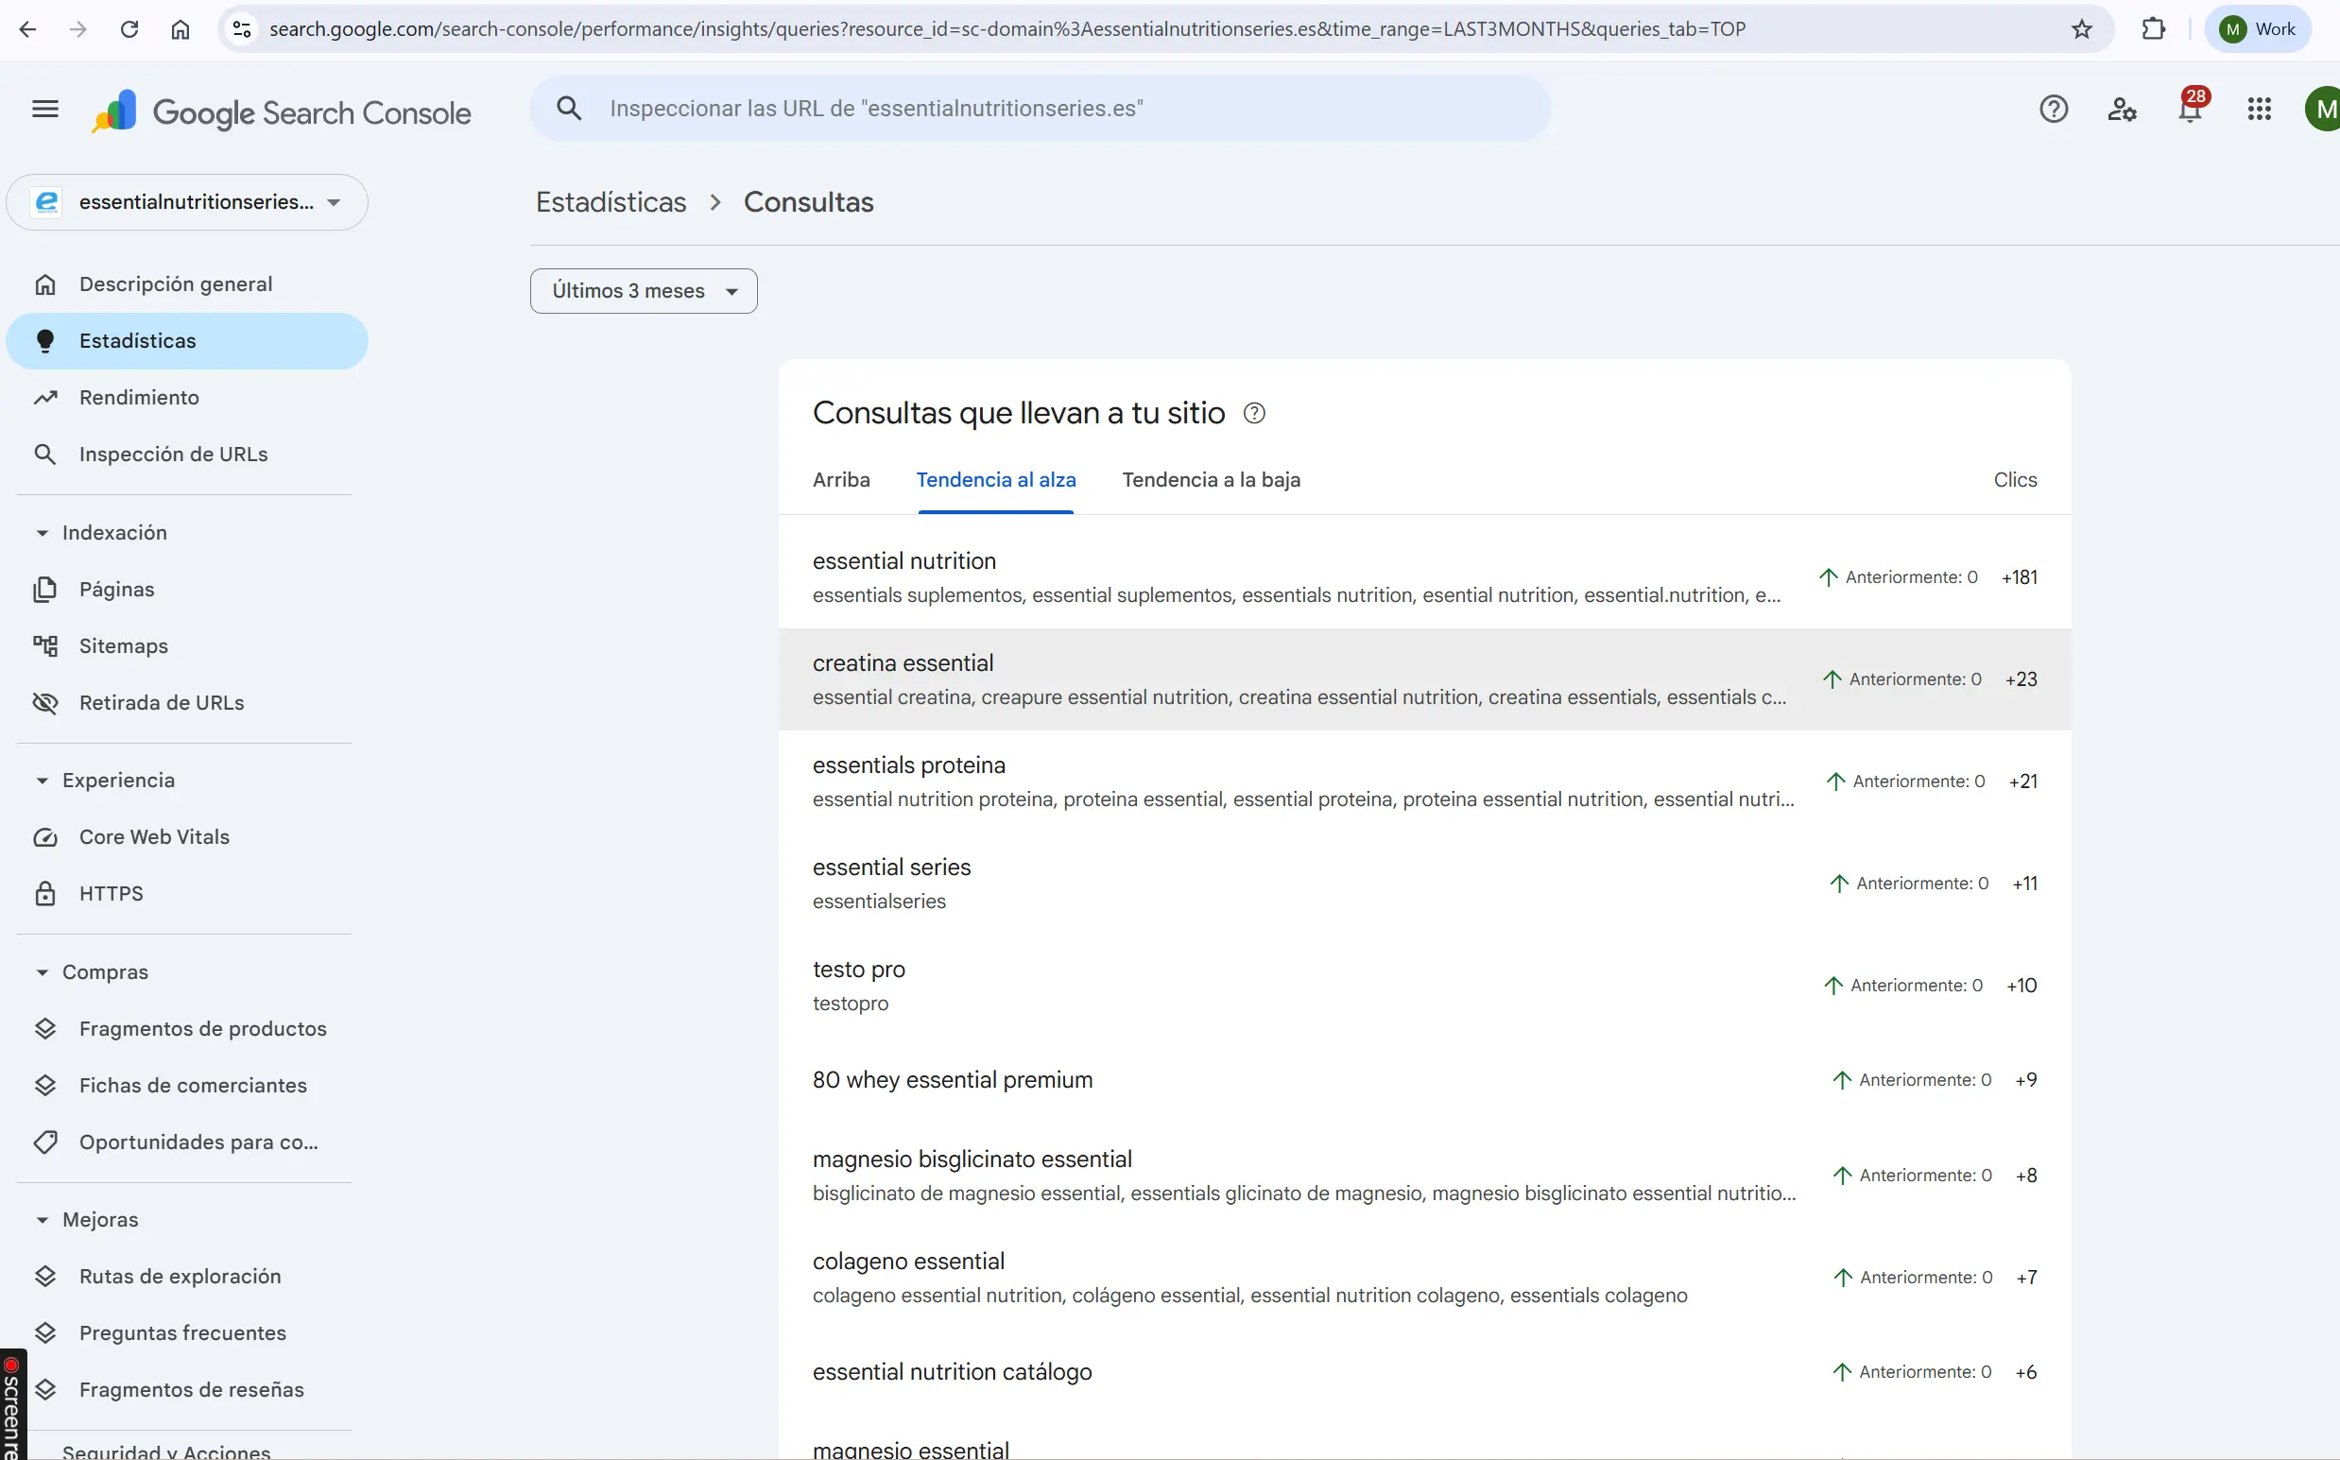2340x1460 pixels.
Task: Switch to the Arriba tab
Action: 841,480
